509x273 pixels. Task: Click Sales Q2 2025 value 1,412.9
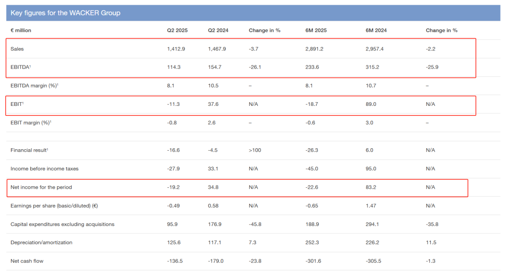click(176, 48)
